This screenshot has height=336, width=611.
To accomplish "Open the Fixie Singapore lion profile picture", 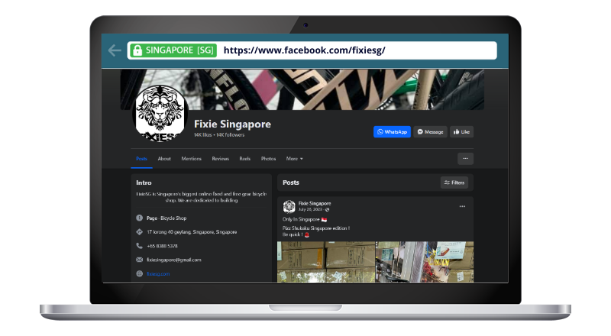I will coord(160,114).
